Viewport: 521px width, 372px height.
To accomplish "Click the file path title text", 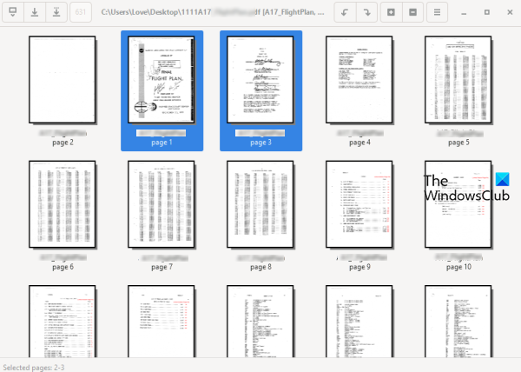I will [x=213, y=12].
